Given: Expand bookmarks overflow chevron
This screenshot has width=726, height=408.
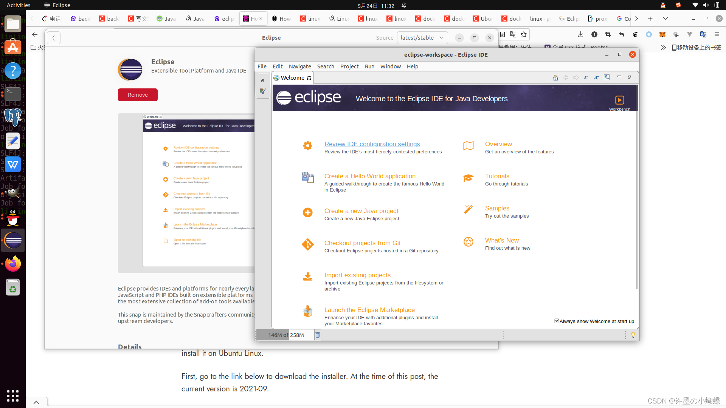Looking at the screenshot, I should [x=663, y=48].
